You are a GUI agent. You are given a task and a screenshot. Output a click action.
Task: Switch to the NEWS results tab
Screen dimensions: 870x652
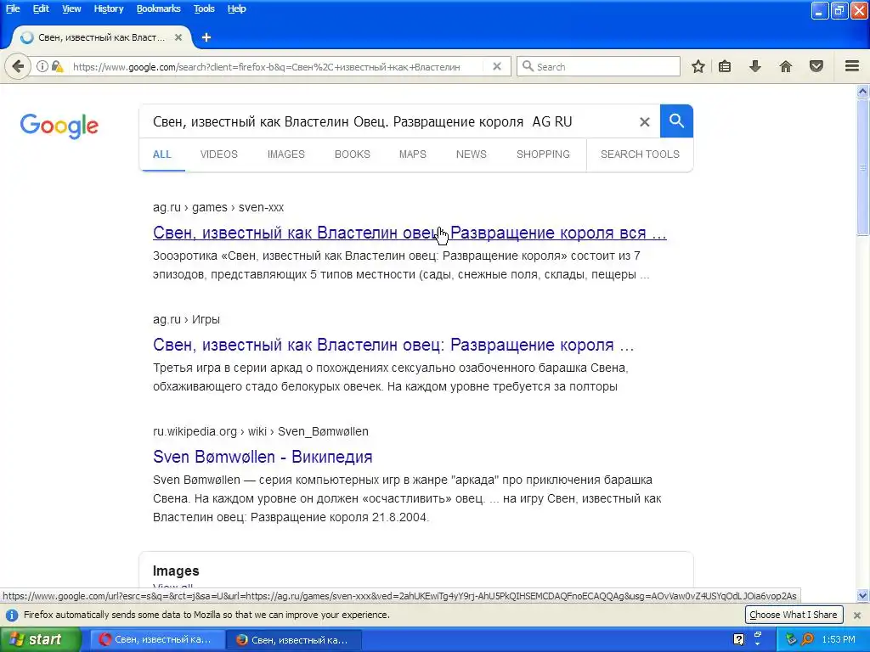[x=471, y=155]
